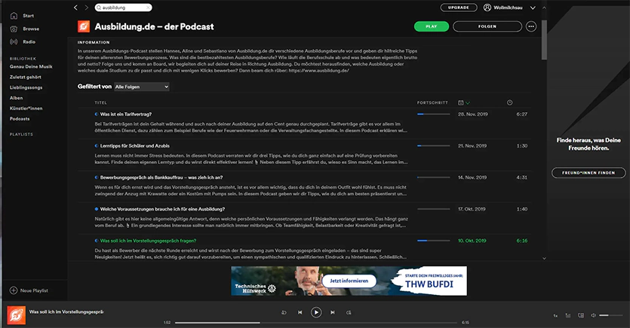Change the 1x playback speed
Viewport: 630px width, 328px height.
coord(555,315)
